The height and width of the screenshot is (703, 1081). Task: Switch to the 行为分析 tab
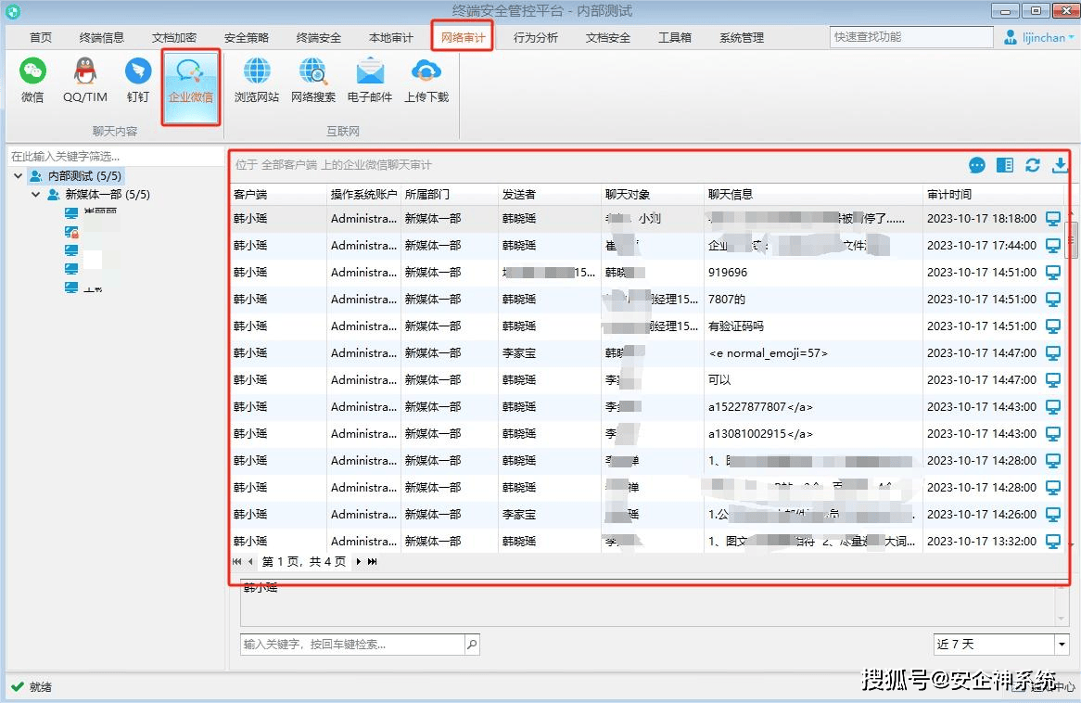[x=536, y=37]
